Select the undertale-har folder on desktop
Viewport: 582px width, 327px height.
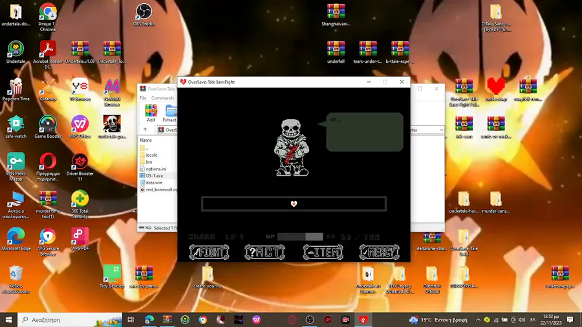[x=464, y=202]
